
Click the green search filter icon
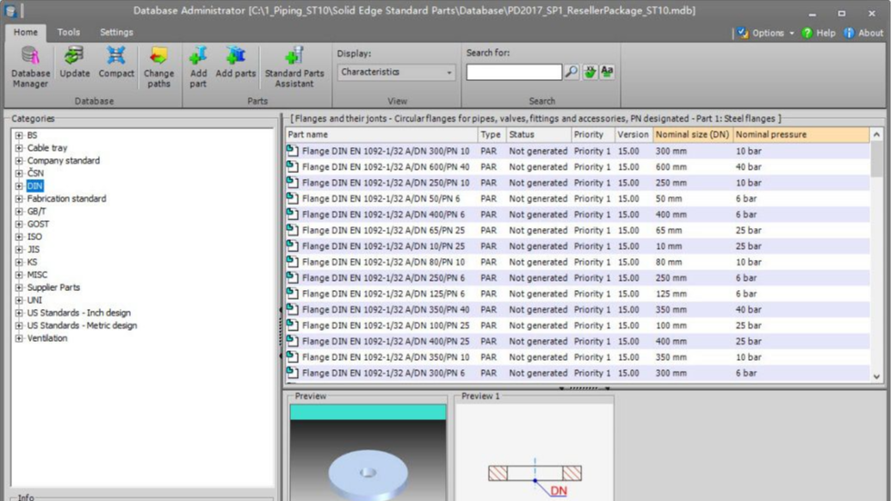point(590,71)
